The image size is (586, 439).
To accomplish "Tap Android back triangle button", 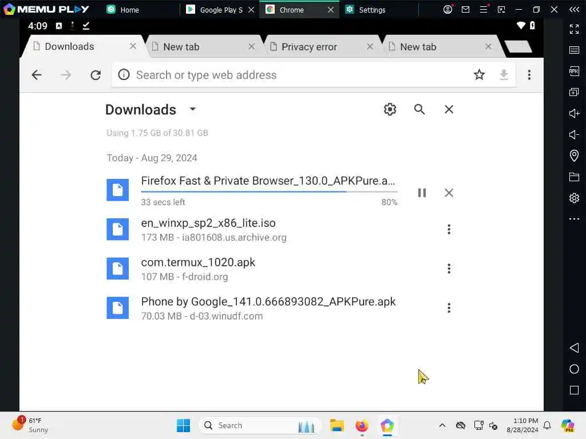I will tap(574, 348).
